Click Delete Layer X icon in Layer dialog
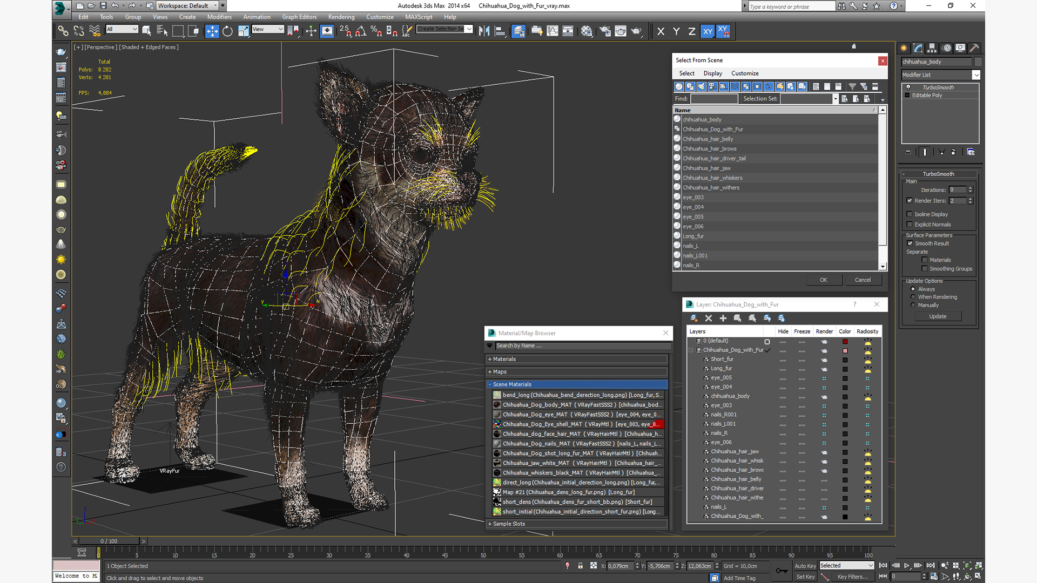The width and height of the screenshot is (1037, 583). point(709,318)
